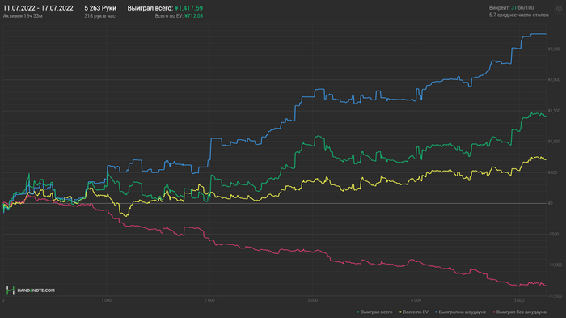The image size is (566, 318).
Task: Click EV total value ¥712.03
Action: (x=194, y=16)
